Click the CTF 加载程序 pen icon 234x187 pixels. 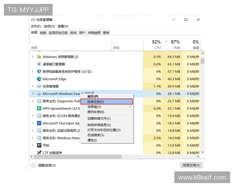pos(39,152)
